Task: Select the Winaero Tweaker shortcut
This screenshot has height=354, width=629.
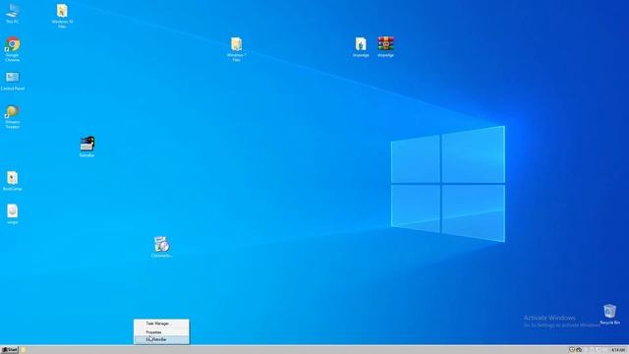Action: tap(13, 116)
